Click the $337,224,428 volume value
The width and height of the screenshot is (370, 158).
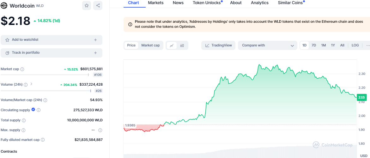click(x=91, y=84)
